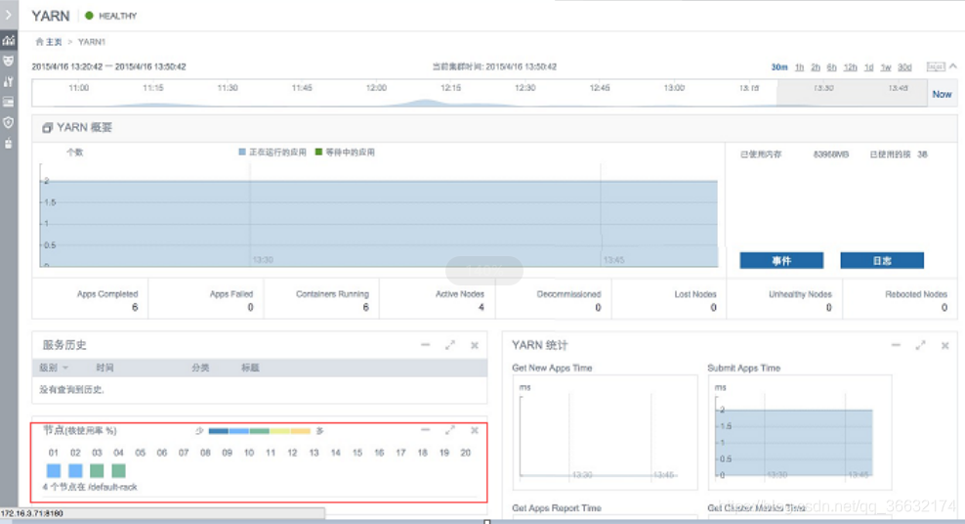Click the YARN 概要 panel icon

[x=47, y=127]
